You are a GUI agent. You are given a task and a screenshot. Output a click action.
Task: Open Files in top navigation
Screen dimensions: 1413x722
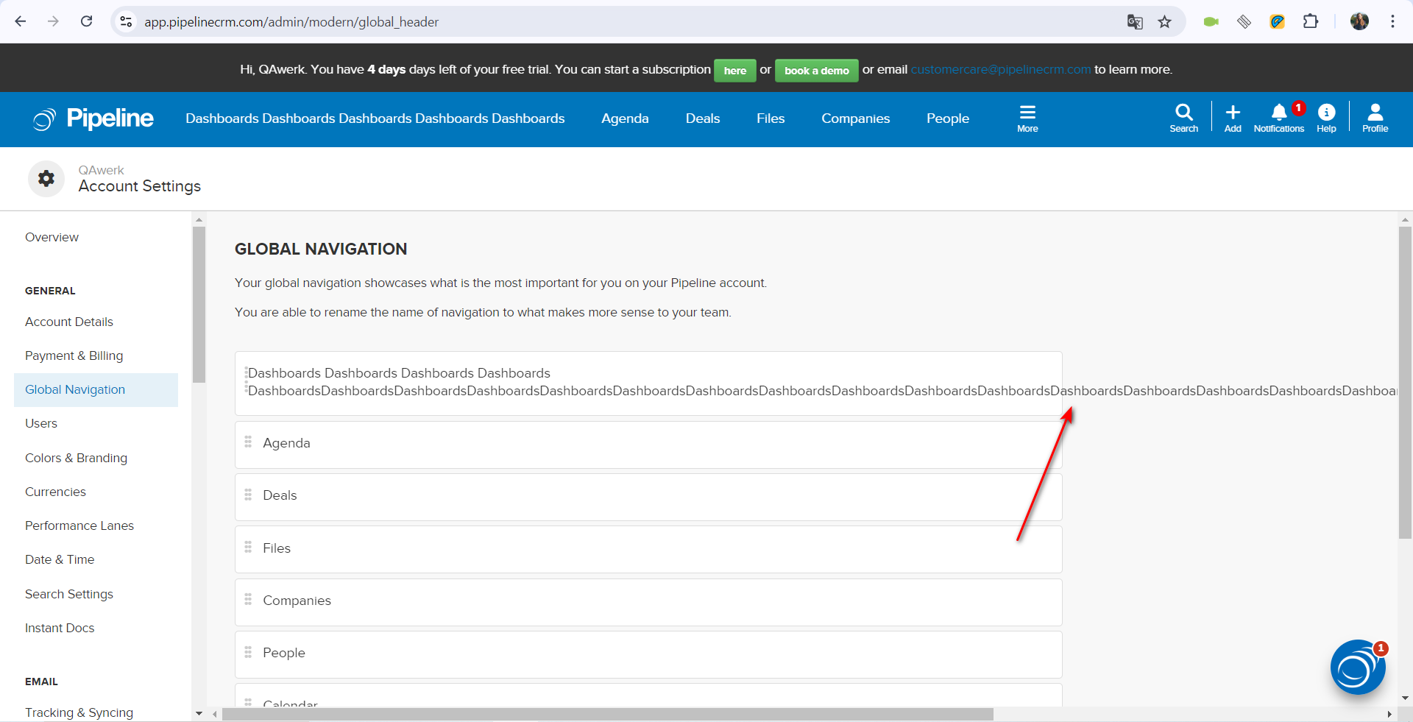[x=771, y=118]
